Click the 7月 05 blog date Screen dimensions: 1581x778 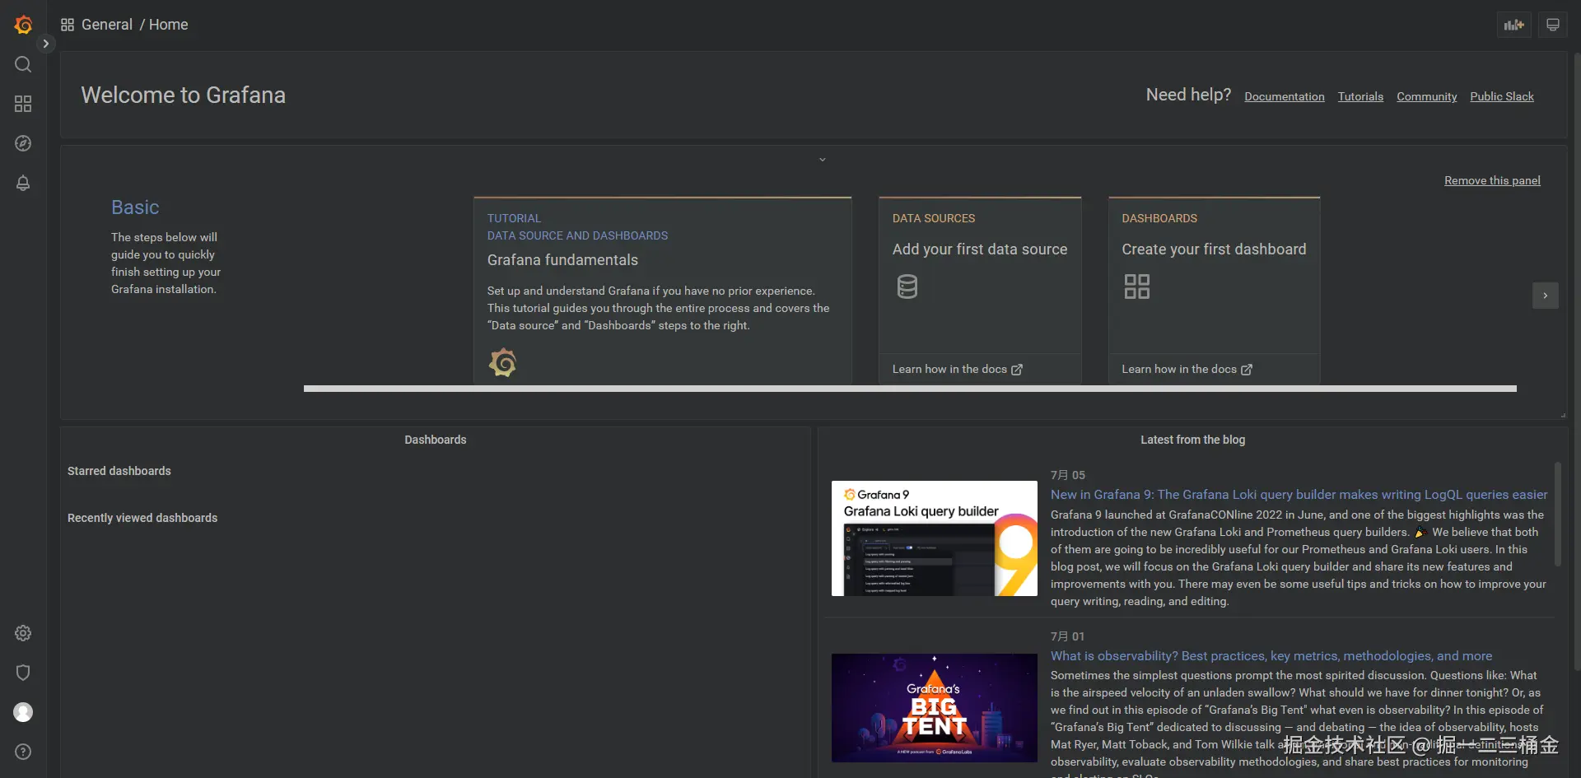point(1068,475)
